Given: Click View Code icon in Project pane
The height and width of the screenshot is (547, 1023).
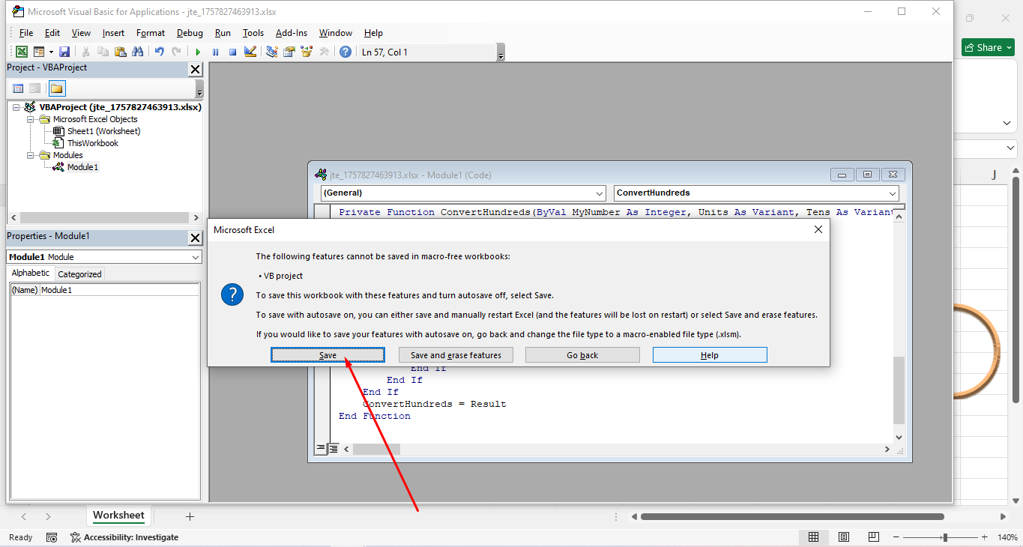Looking at the screenshot, I should (x=18, y=88).
